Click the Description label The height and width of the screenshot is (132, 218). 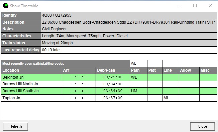[13, 22]
